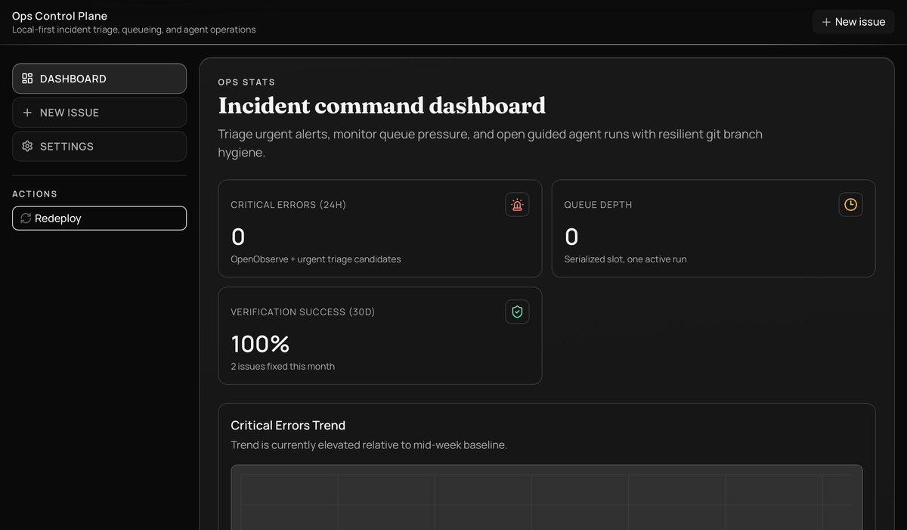
Task: Open Settings from the sidebar
Action: 99,146
